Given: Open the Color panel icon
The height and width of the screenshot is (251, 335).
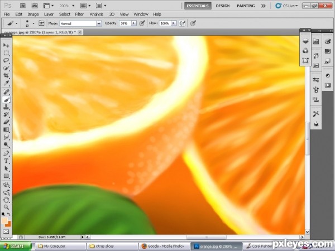Looking at the screenshot, I should pos(328,41).
